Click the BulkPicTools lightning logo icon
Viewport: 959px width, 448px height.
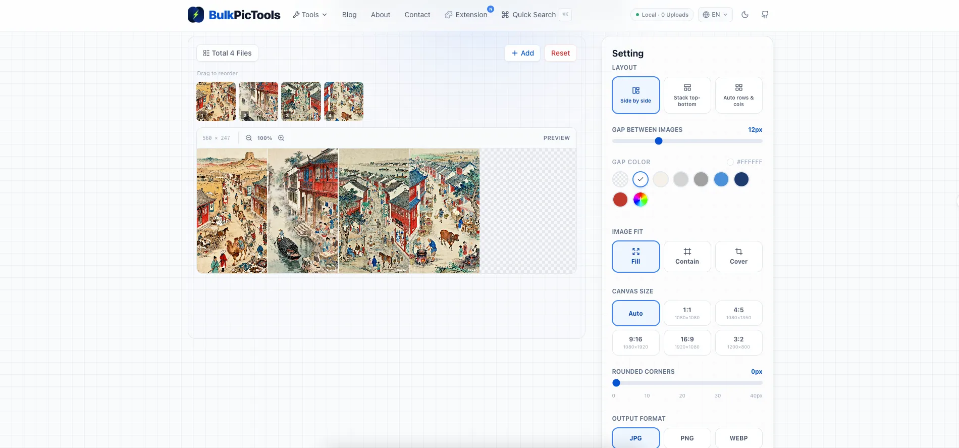(196, 15)
